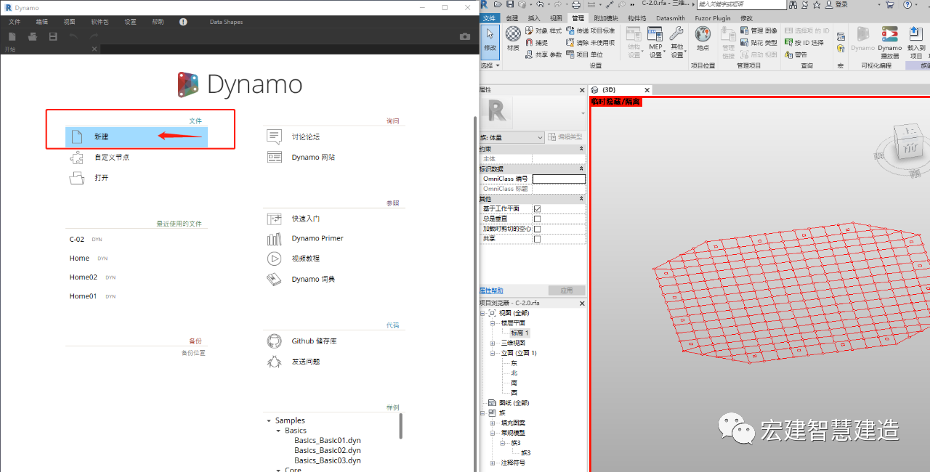
Task: Open recent file C-02
Action: pos(77,239)
